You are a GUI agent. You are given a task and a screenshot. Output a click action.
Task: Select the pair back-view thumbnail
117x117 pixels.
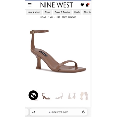(x=72, y=96)
